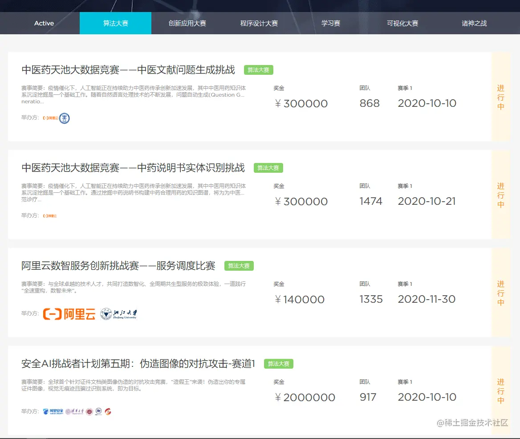Click Aliyun logo on 中医文献问题生成挑战 card
The image size is (520, 439).
(x=50, y=118)
